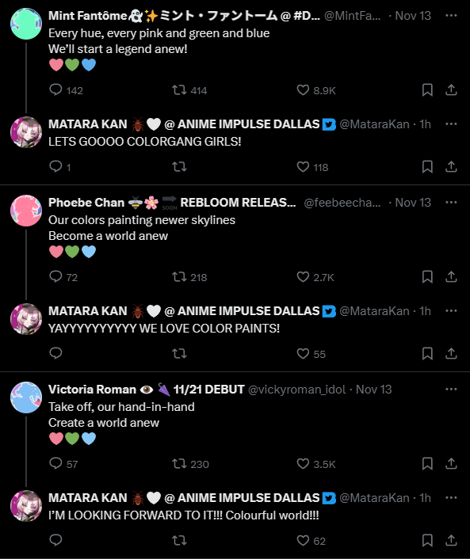Retweet Mint Fantôme's post showing 414 retweets

coord(179,89)
